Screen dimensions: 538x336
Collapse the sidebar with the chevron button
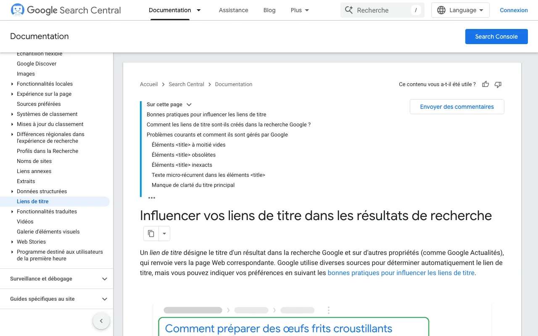tap(101, 321)
